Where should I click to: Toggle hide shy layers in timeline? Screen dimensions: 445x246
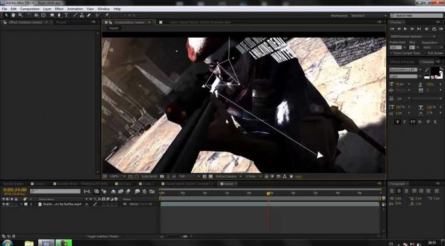click(x=114, y=192)
